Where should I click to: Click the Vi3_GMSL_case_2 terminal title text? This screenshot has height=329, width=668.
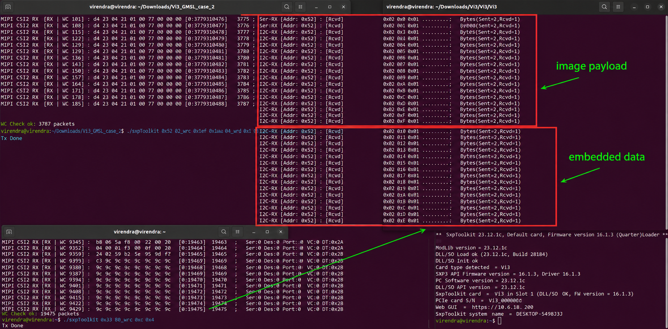click(152, 7)
